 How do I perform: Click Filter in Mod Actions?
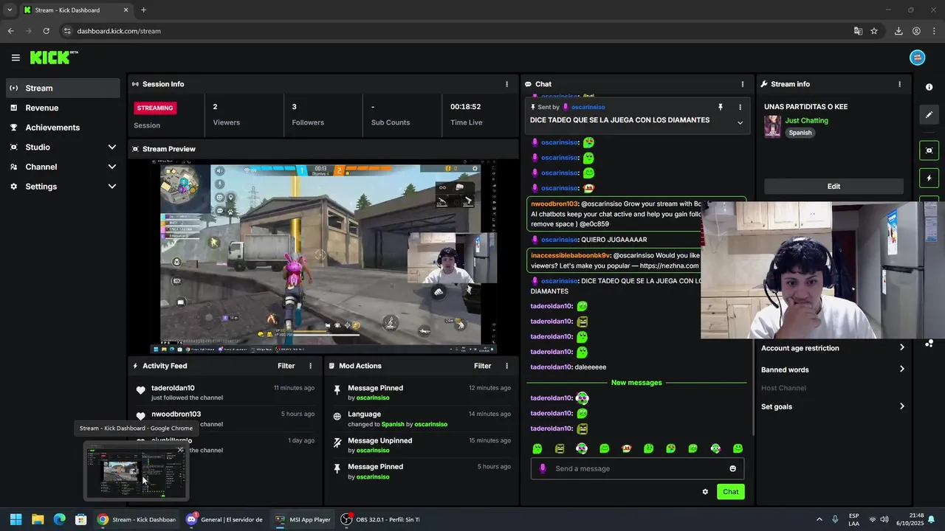483,366
